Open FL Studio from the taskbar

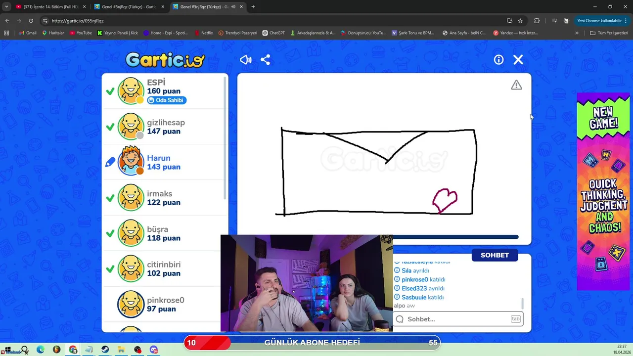[57, 350]
